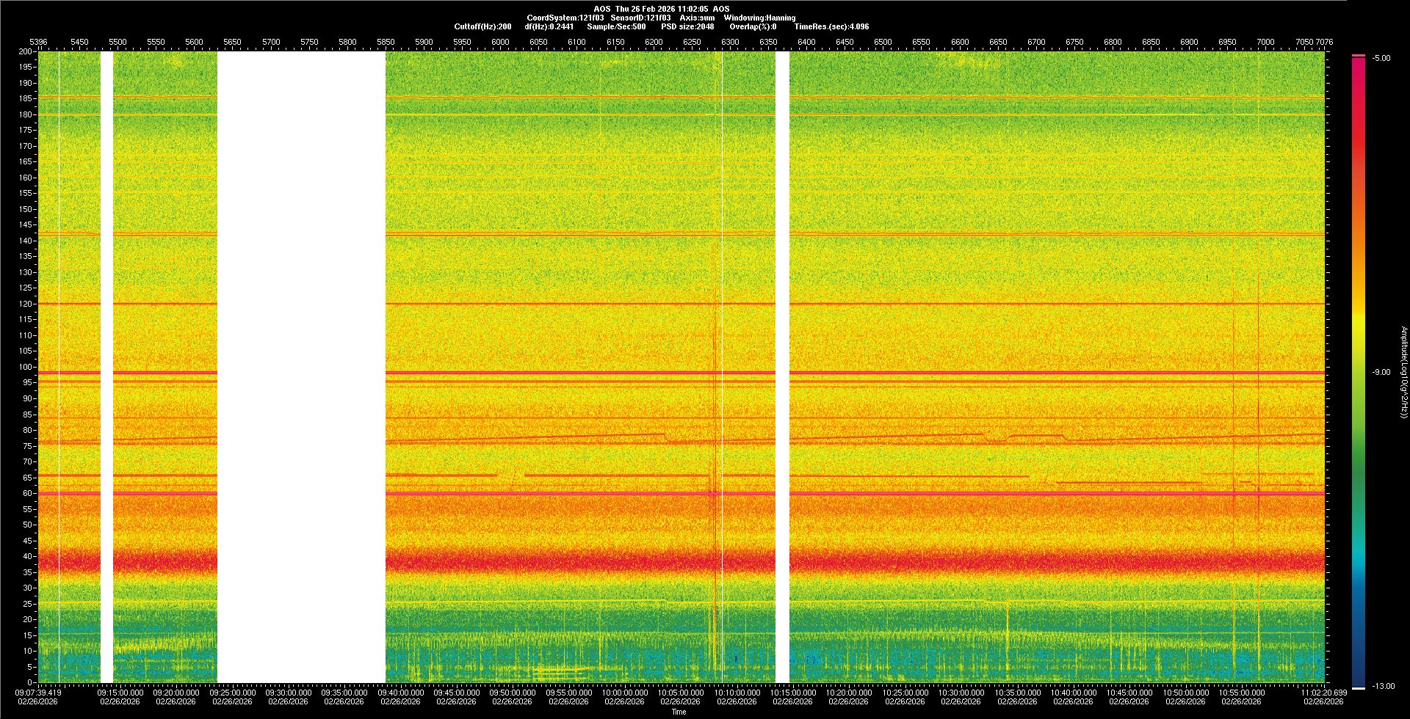This screenshot has width=1410, height=719.
Task: Click the 10:00:00.000 time axis label
Action: [x=625, y=693]
